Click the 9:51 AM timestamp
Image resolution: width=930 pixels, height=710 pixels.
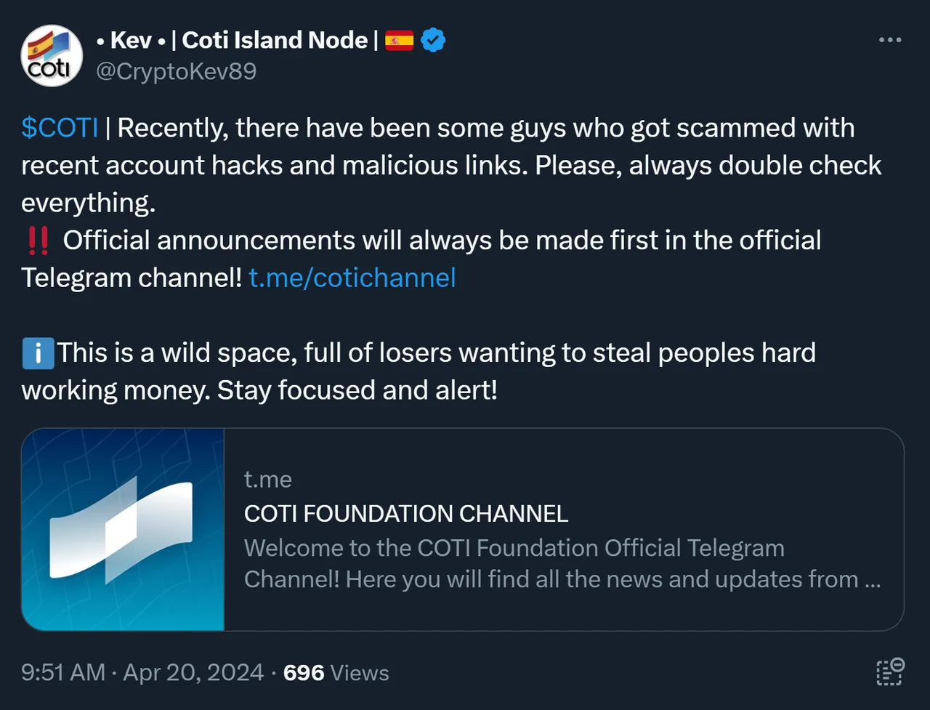[x=63, y=672]
